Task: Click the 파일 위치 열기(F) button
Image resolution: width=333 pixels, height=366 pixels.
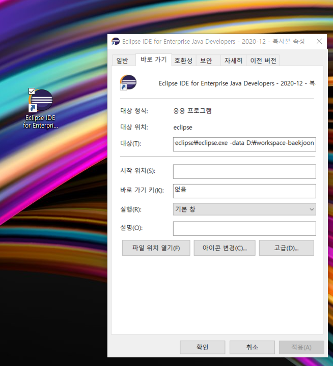Action: [156, 248]
